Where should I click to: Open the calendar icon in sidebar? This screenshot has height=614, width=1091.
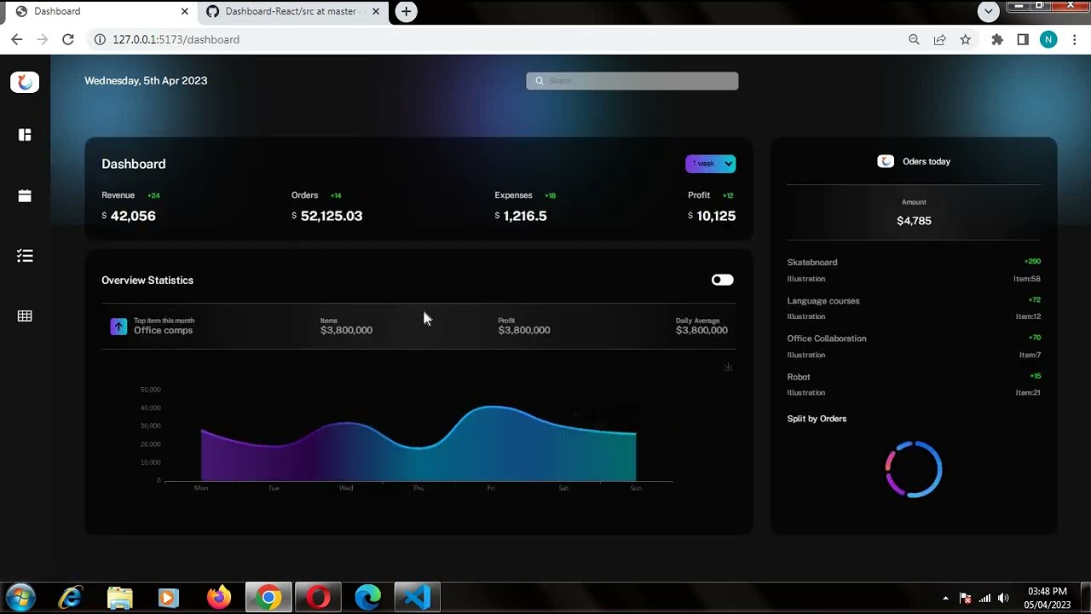point(25,195)
